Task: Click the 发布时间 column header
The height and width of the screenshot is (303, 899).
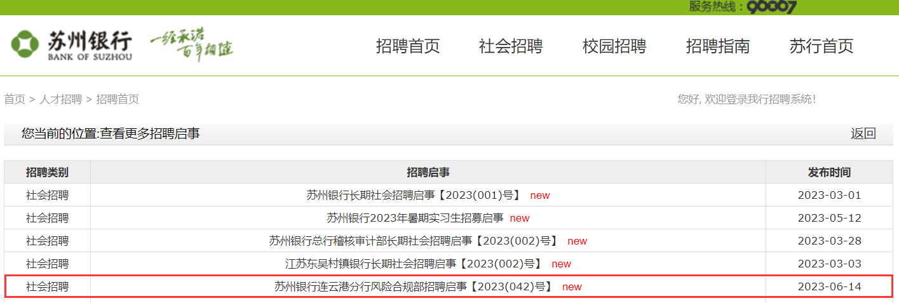Action: [829, 172]
